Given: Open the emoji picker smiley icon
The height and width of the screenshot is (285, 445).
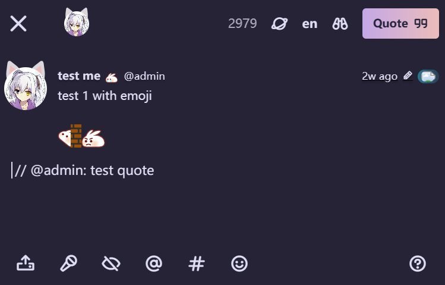Looking at the screenshot, I should [239, 263].
